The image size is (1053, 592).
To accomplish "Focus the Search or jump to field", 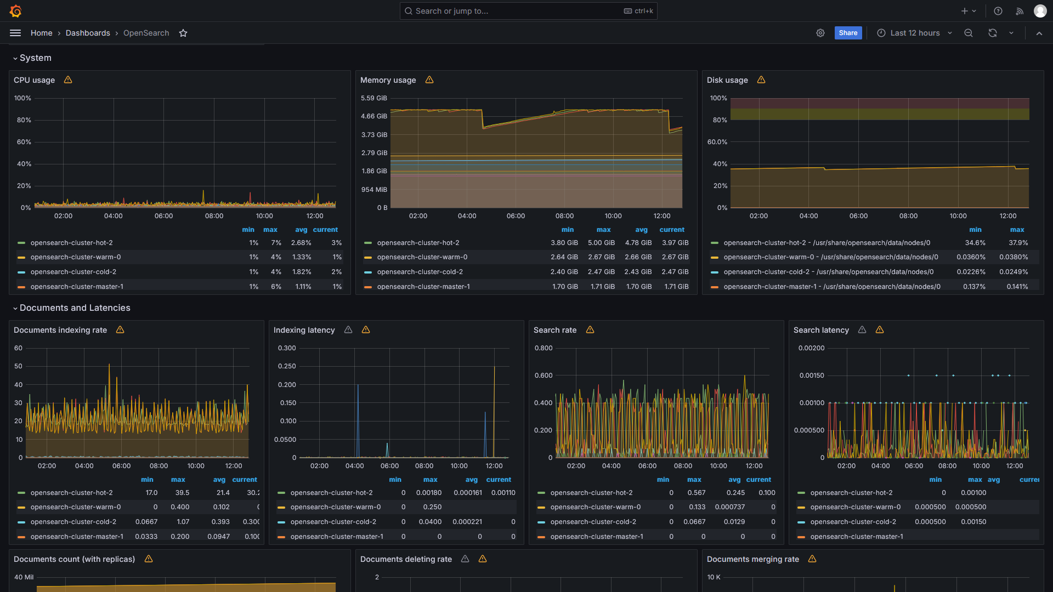I will pos(516,11).
